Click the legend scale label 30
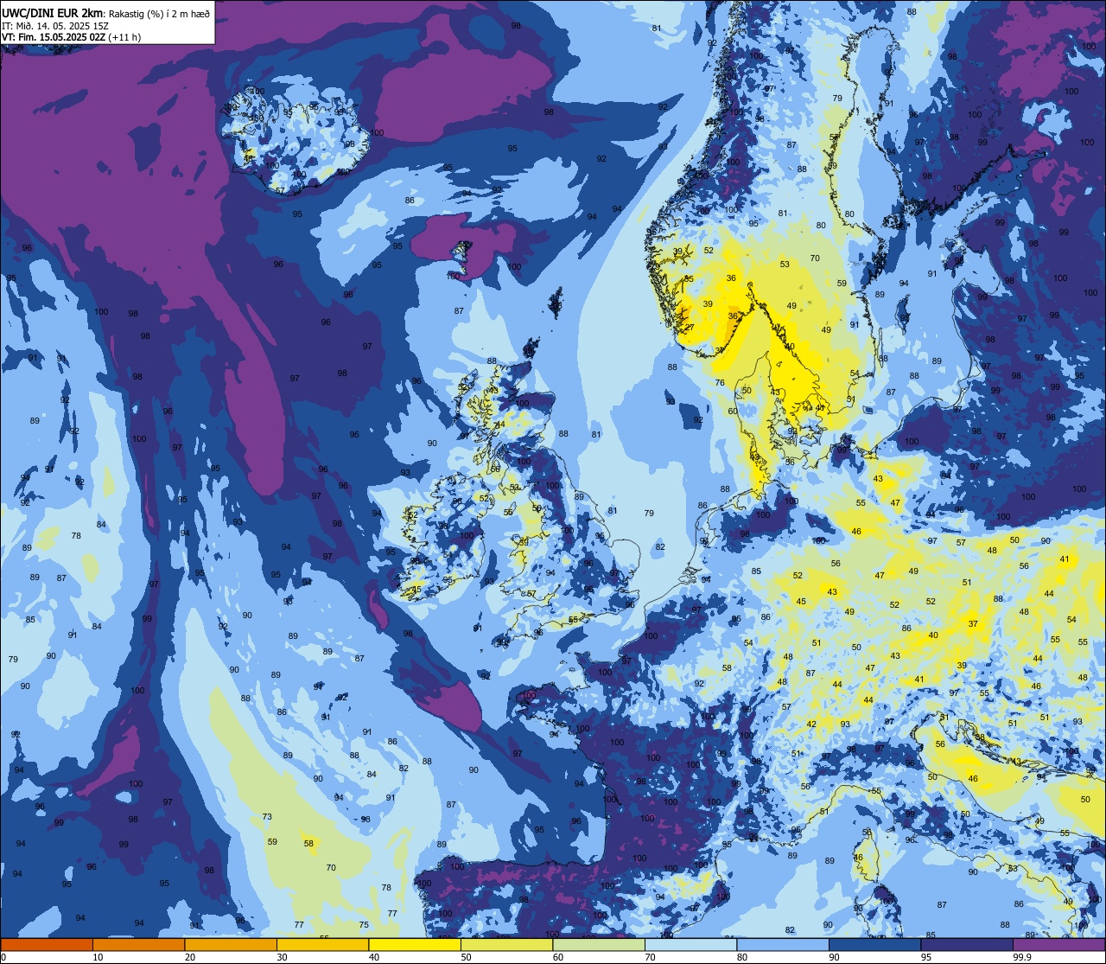Image resolution: width=1106 pixels, height=964 pixels. click(x=282, y=957)
